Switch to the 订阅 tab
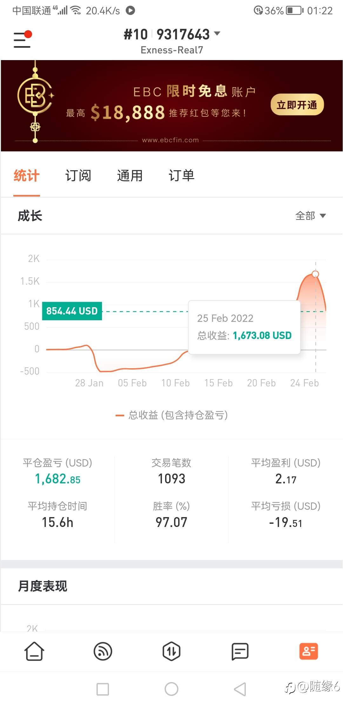 point(78,176)
